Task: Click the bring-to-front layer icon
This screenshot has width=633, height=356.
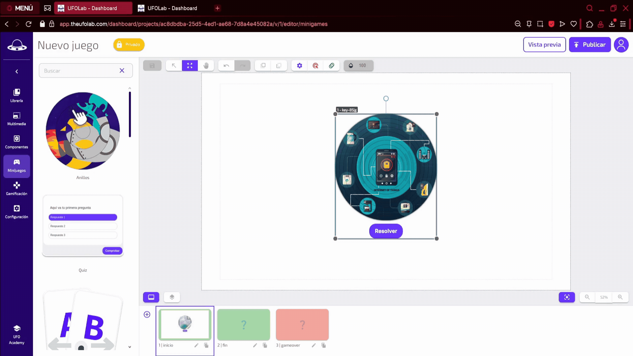Action: click(263, 66)
